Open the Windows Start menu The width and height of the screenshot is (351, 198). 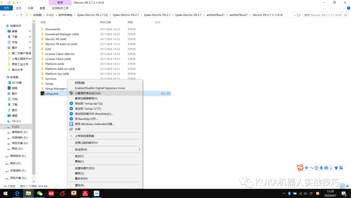coord(6,193)
